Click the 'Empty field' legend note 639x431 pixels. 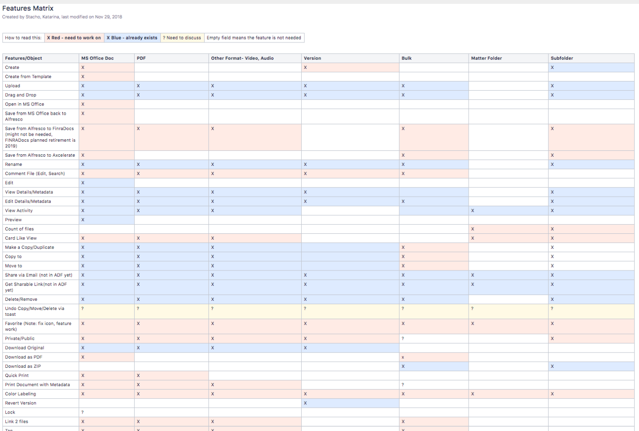tap(254, 38)
